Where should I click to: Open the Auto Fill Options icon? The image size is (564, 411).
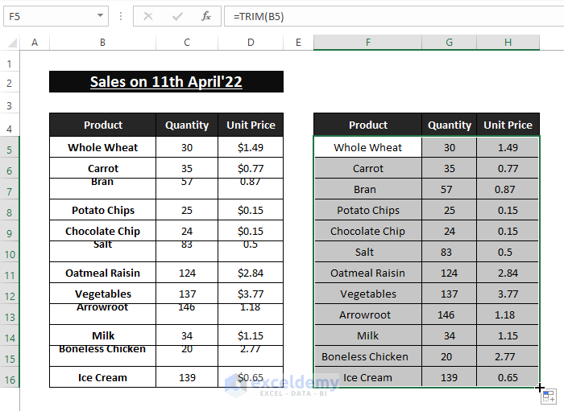point(548,396)
